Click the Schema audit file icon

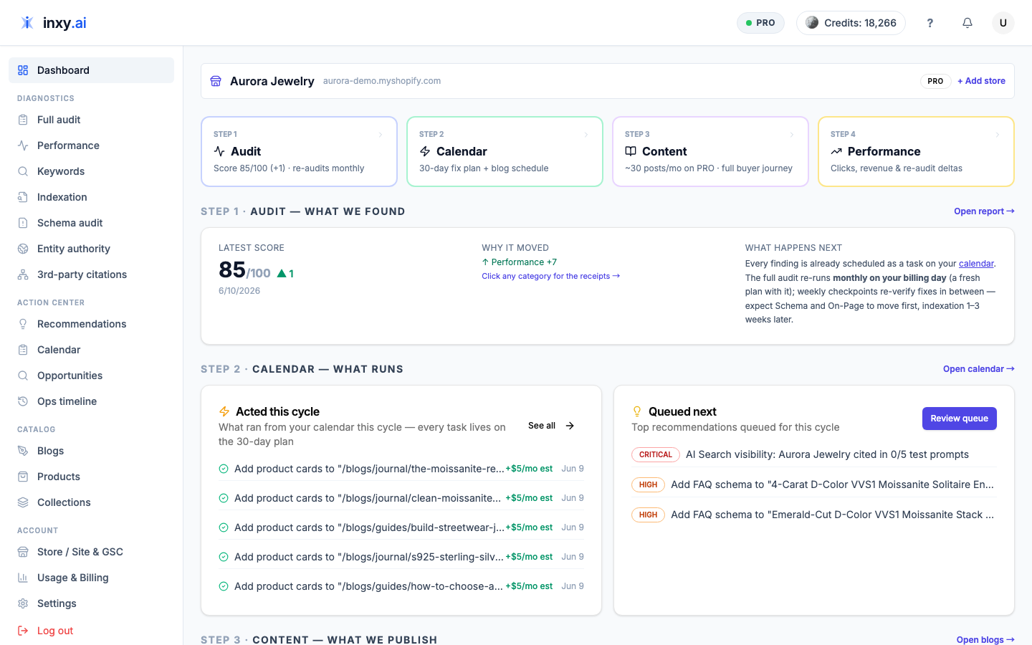pyautogui.click(x=23, y=223)
